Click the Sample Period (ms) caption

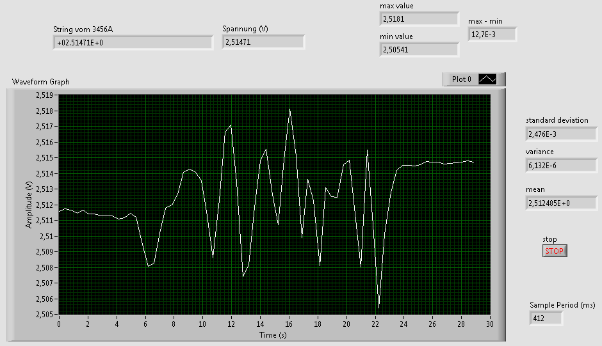tap(562, 305)
